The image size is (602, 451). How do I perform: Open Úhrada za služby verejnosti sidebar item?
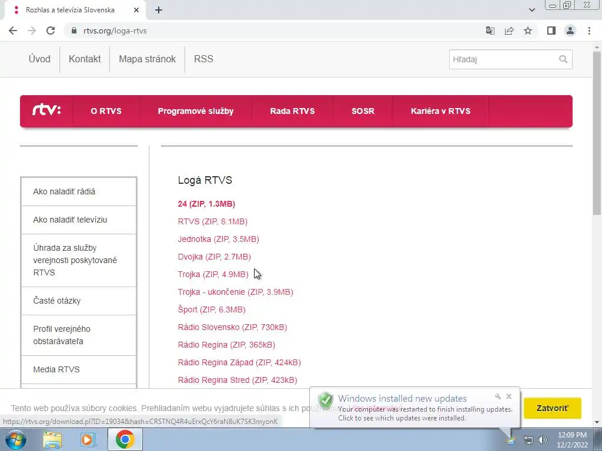tap(79, 260)
